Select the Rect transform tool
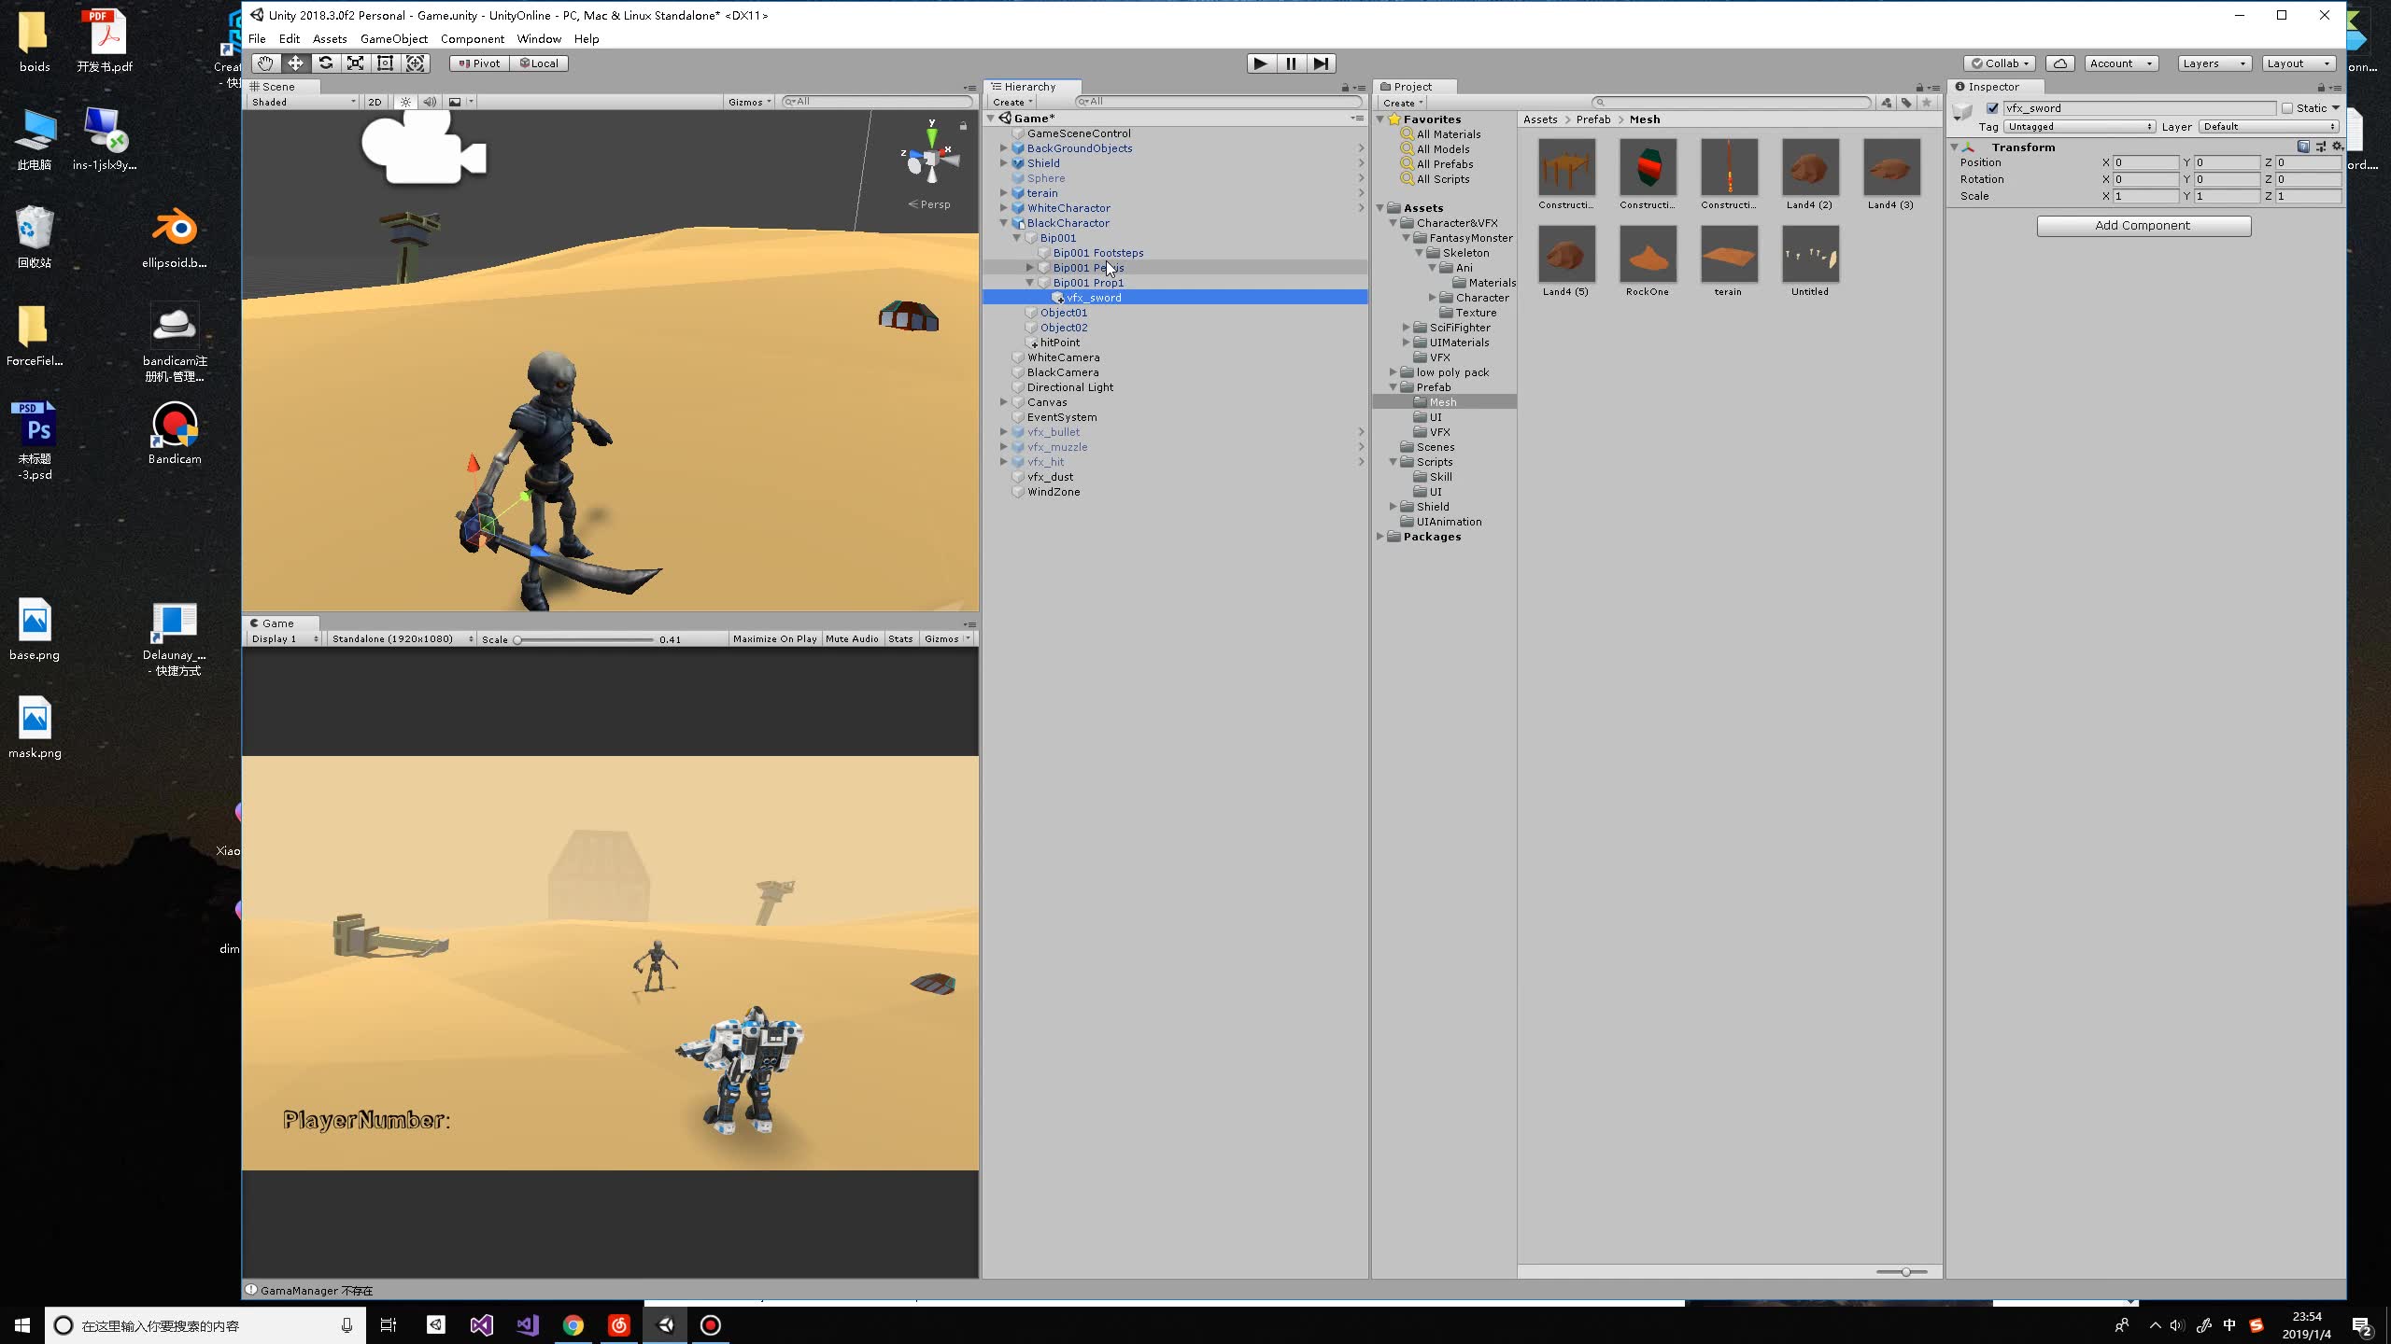2391x1344 pixels. 385,63
